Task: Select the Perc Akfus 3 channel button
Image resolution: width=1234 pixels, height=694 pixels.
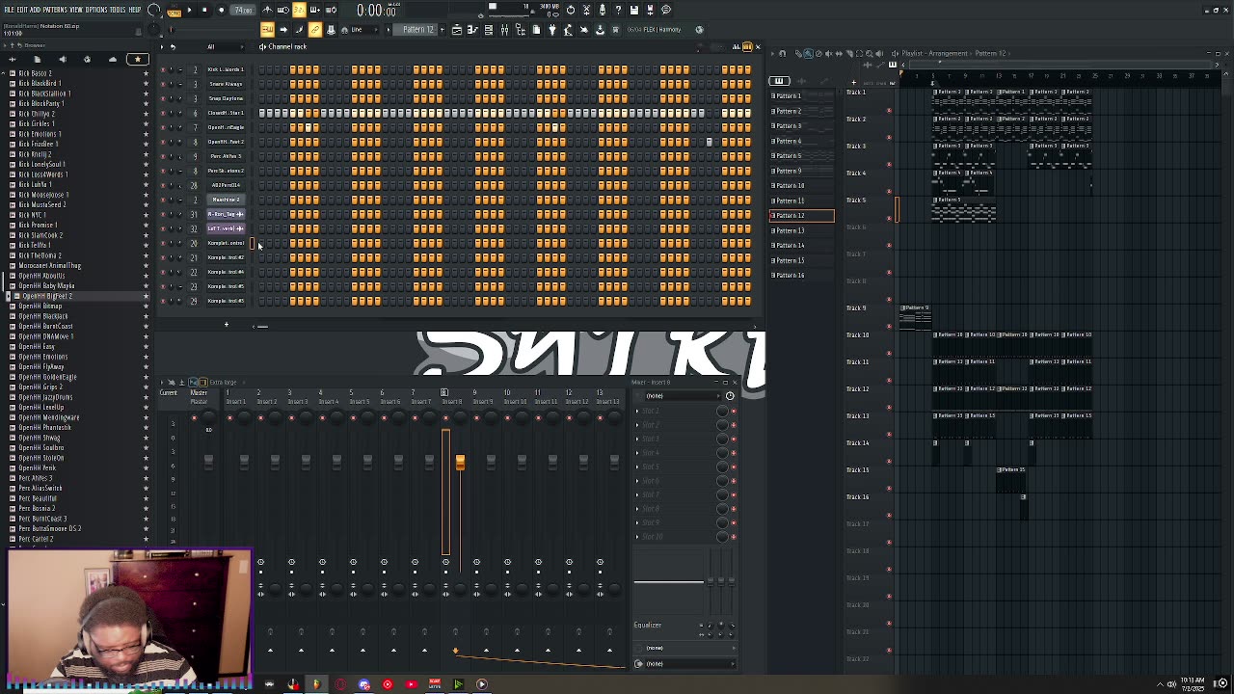Action: pos(226,156)
